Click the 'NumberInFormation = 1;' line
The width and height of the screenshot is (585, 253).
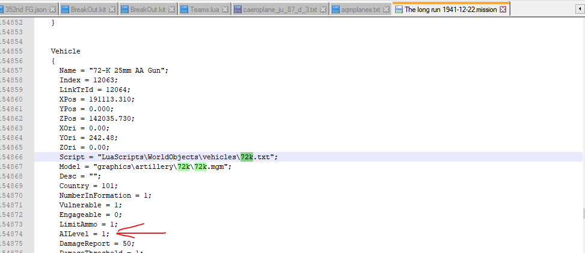105,195
